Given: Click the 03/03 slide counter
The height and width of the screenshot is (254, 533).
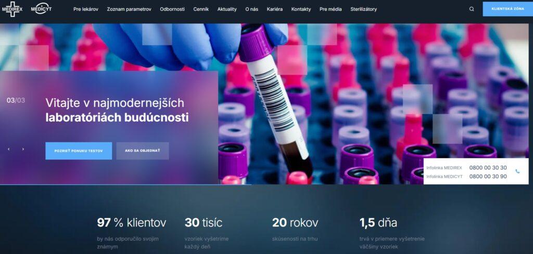Looking at the screenshot, I should [16, 100].
